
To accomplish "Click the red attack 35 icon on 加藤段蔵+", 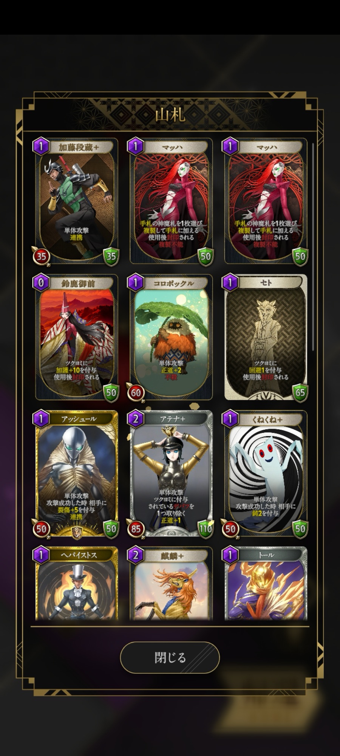I will tap(41, 256).
